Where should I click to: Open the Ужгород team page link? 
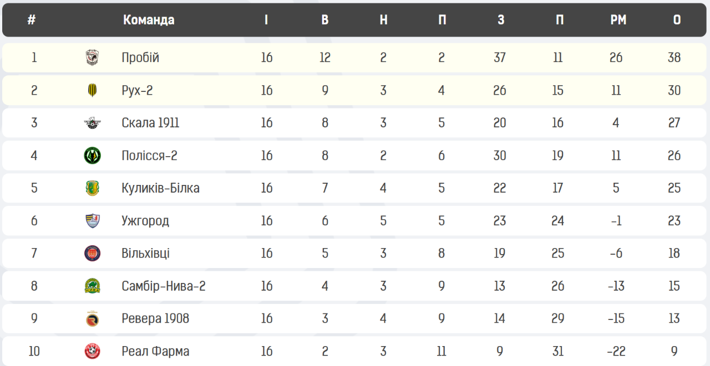(145, 221)
